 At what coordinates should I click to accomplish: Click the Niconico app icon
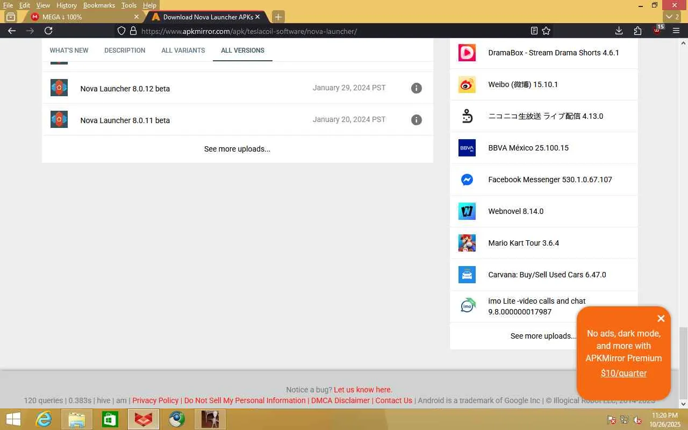(x=467, y=116)
